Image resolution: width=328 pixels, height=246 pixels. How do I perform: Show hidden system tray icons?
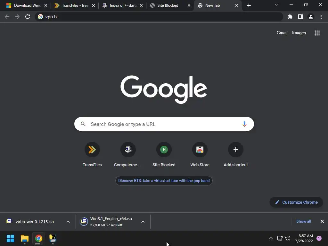[x=271, y=238]
